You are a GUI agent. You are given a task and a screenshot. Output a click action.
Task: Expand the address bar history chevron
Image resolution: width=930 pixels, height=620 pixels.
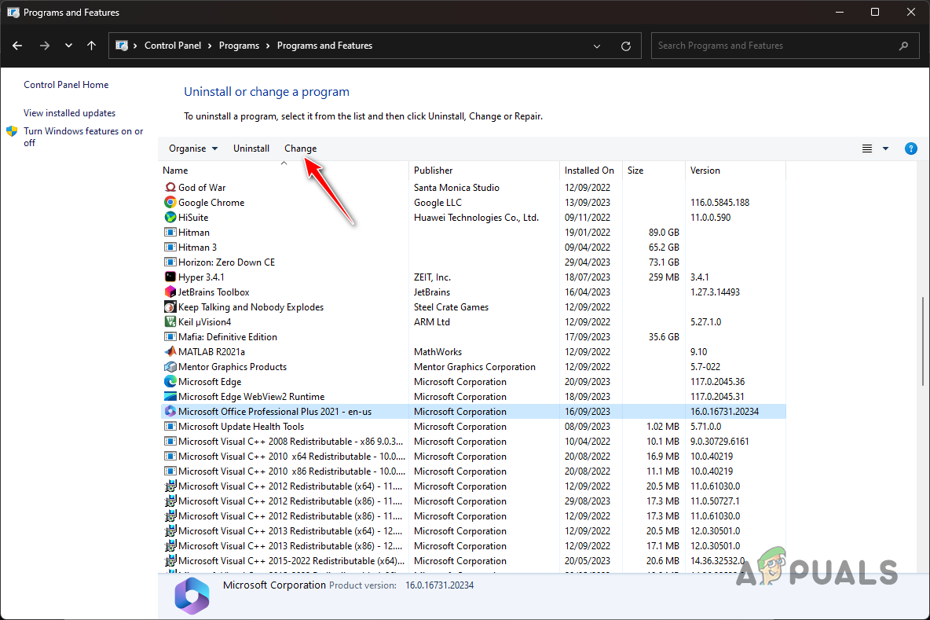[597, 46]
